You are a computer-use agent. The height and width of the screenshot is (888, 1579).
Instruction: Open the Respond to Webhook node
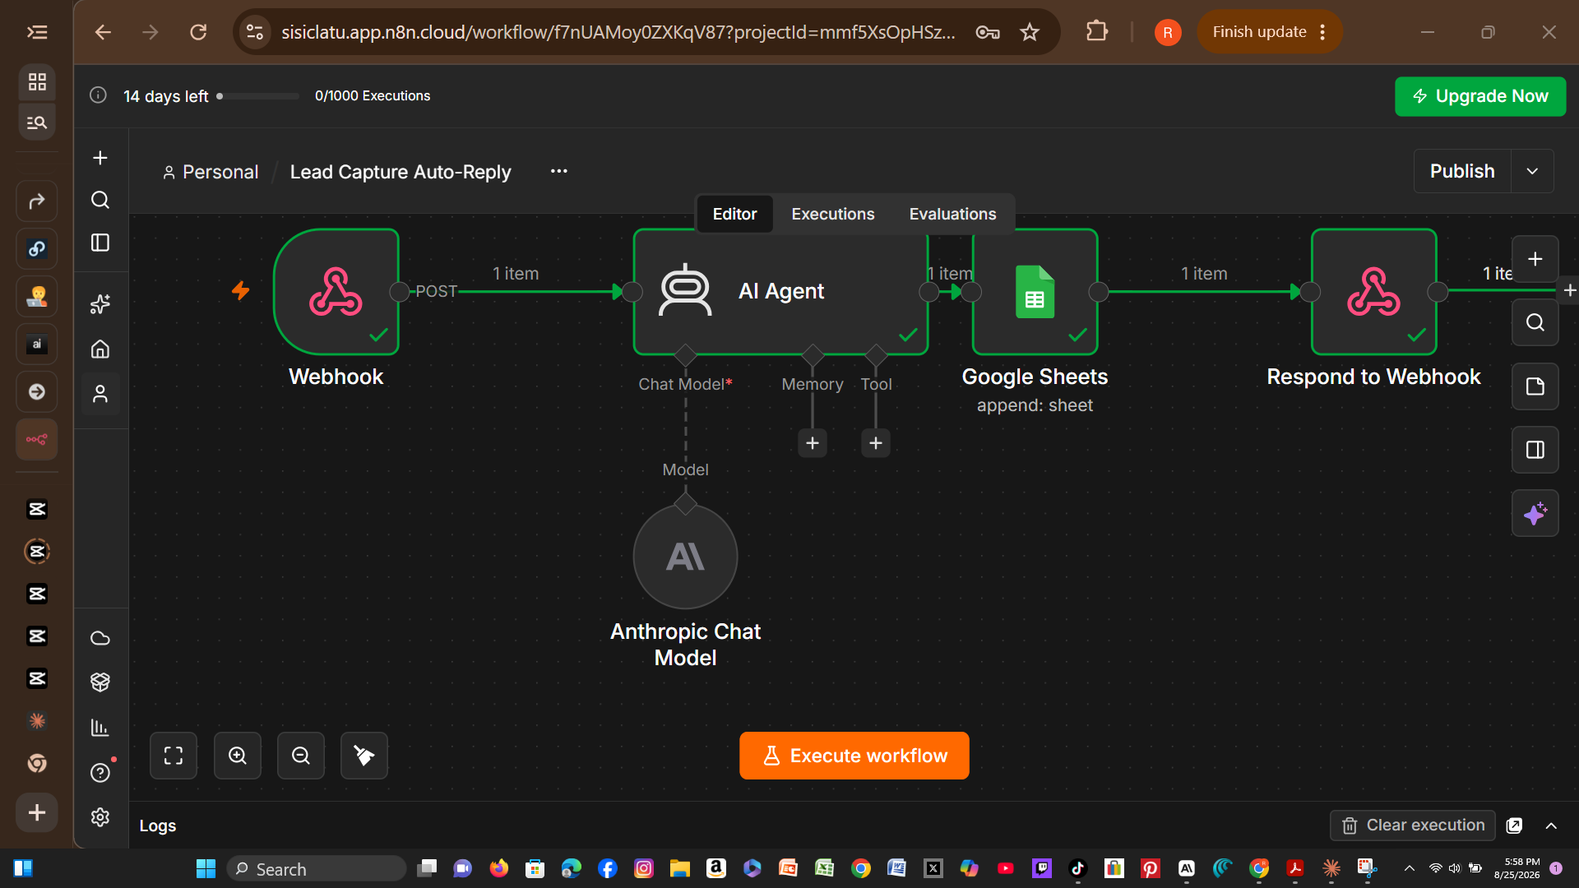pos(1373,292)
